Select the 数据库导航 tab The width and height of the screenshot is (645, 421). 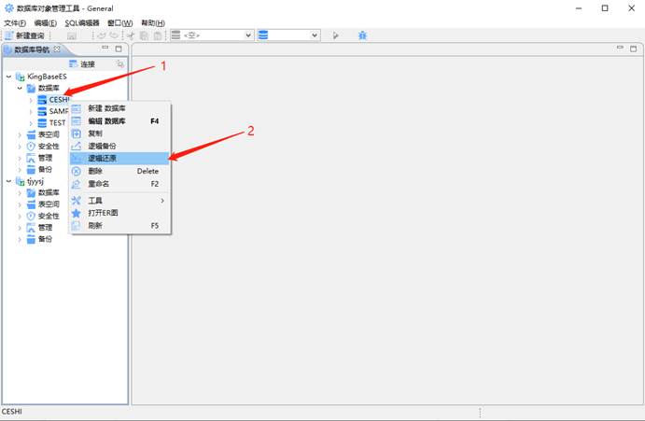[32, 49]
